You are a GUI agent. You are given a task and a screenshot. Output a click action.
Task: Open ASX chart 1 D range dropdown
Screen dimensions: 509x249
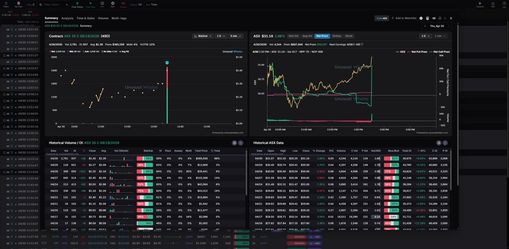(425, 36)
